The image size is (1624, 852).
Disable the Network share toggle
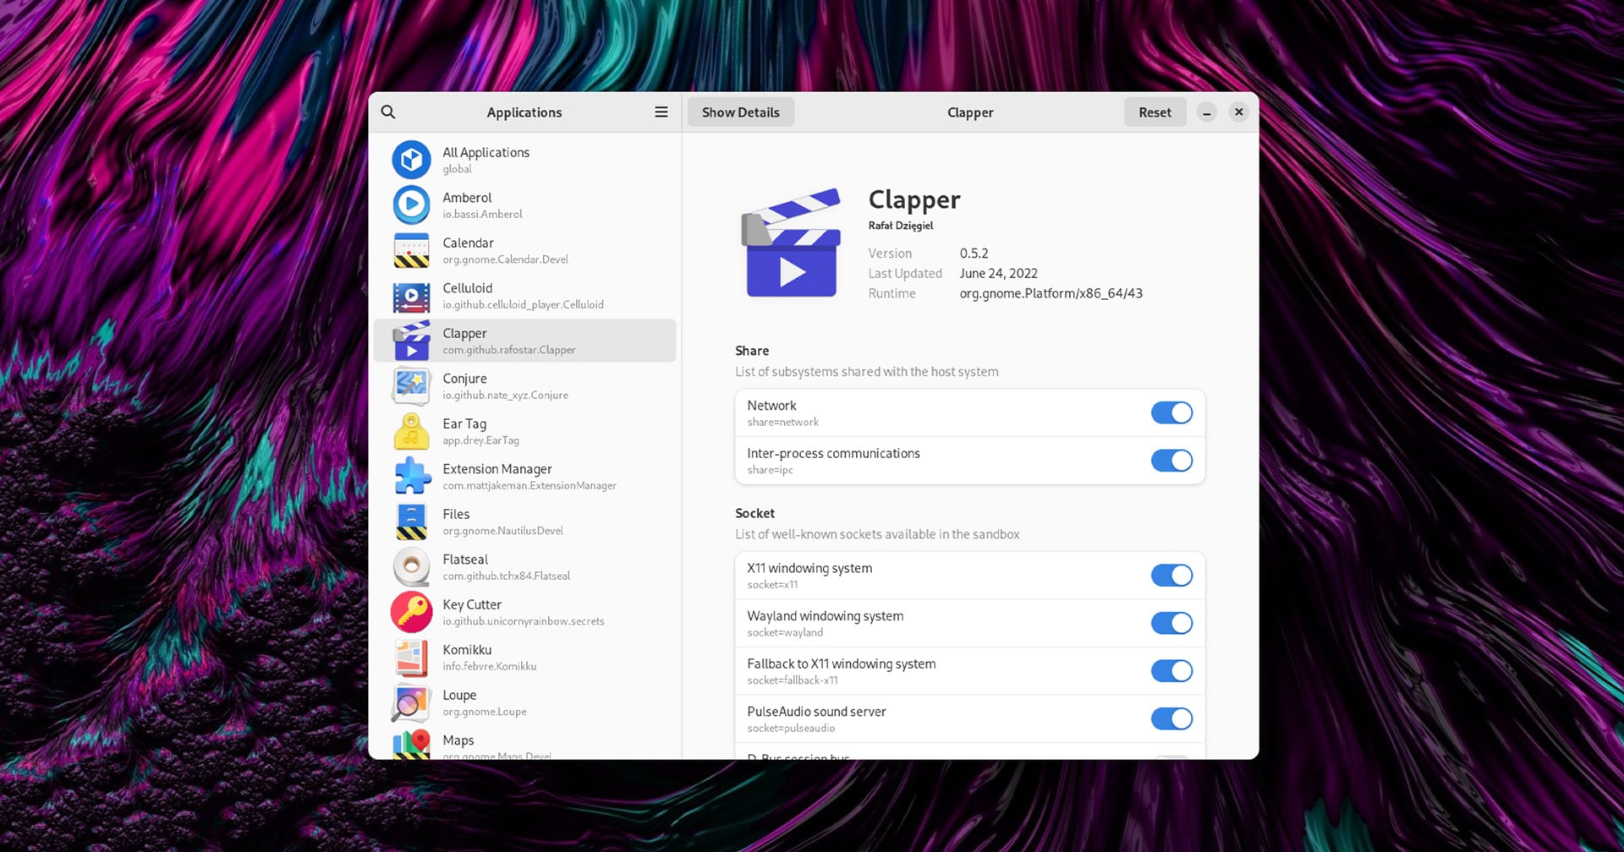[x=1171, y=412]
